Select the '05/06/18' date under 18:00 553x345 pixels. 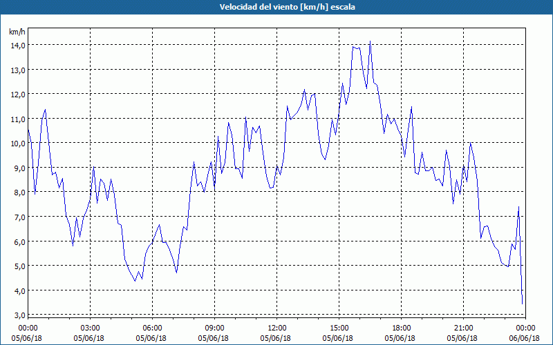(400, 338)
